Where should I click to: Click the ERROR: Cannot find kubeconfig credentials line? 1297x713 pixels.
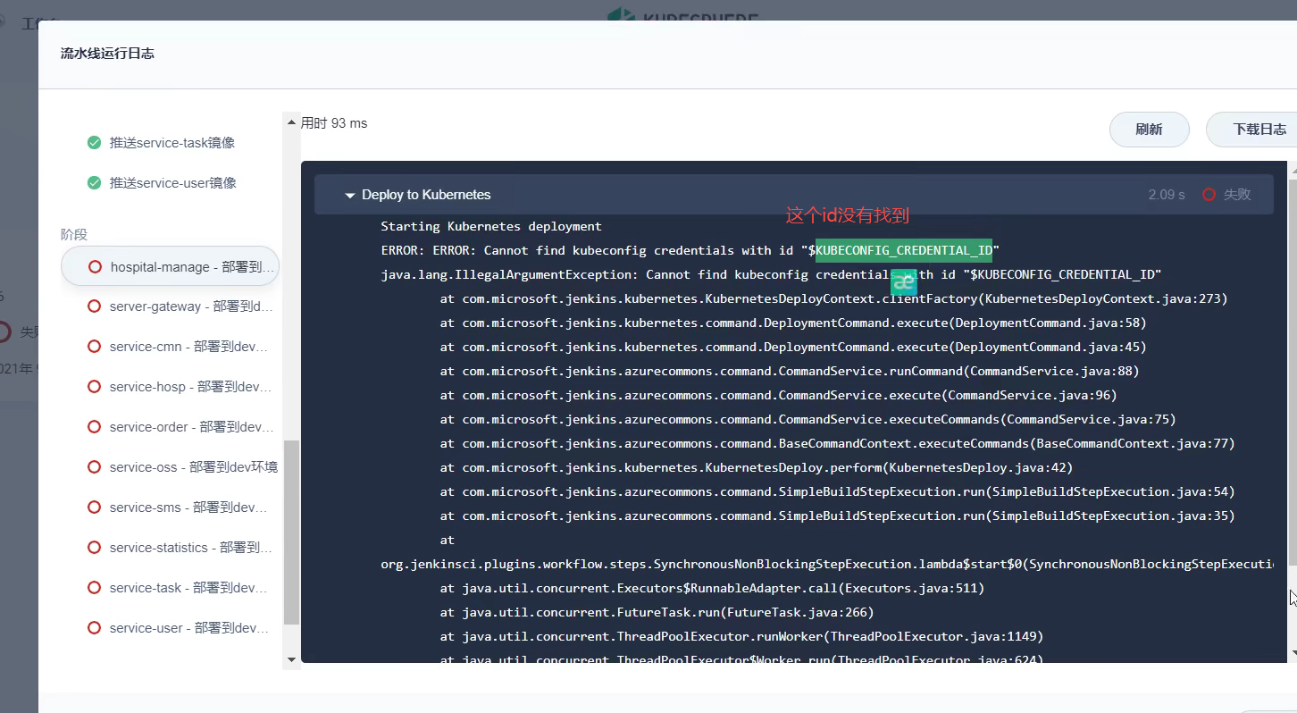click(690, 251)
